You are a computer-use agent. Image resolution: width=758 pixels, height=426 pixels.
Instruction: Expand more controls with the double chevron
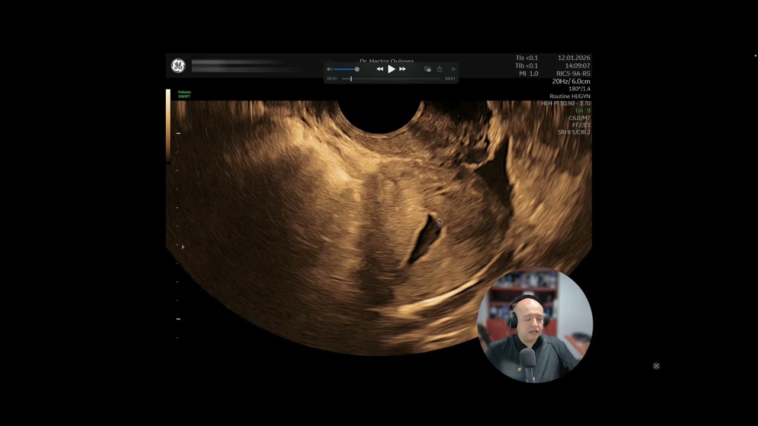(453, 69)
